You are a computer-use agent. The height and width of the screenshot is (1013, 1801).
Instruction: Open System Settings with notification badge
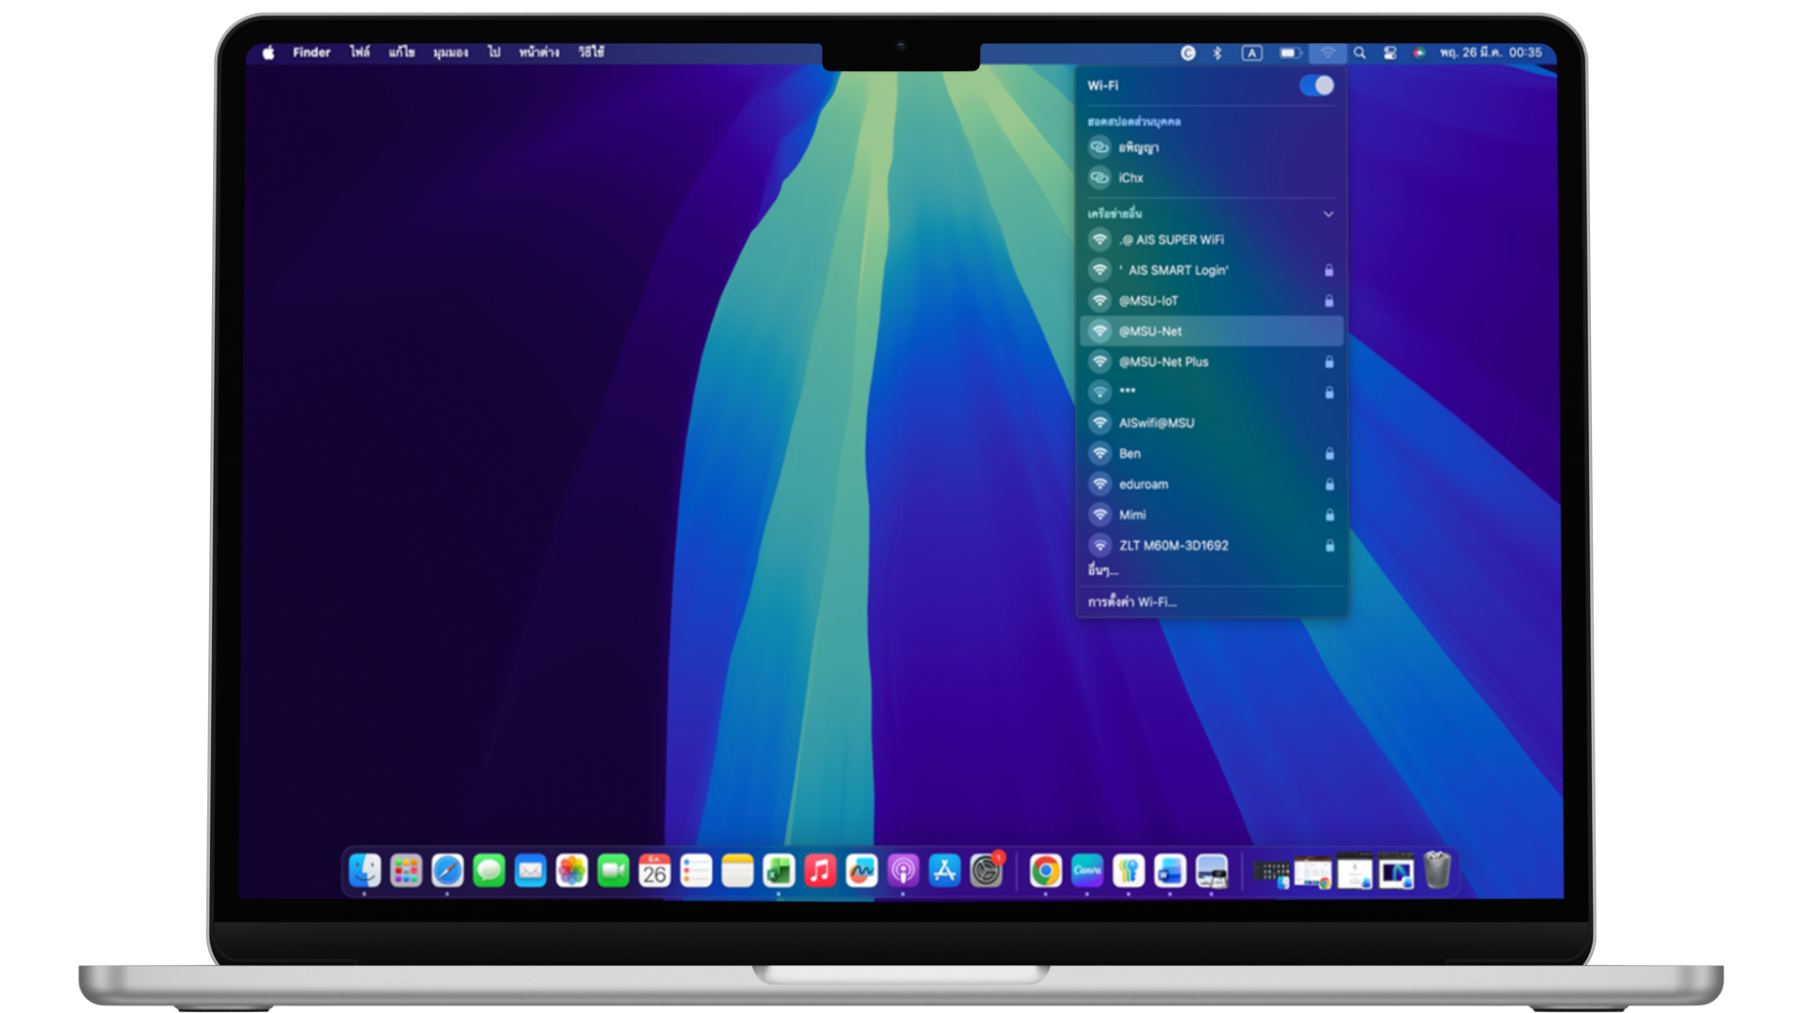[x=986, y=871]
